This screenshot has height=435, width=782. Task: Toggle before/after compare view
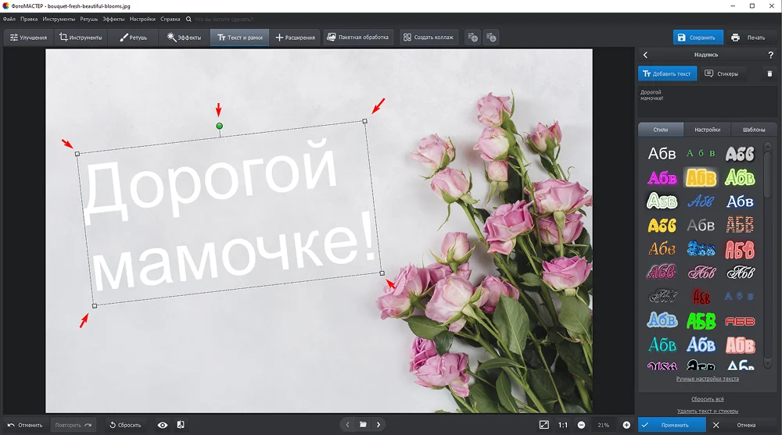(x=181, y=425)
